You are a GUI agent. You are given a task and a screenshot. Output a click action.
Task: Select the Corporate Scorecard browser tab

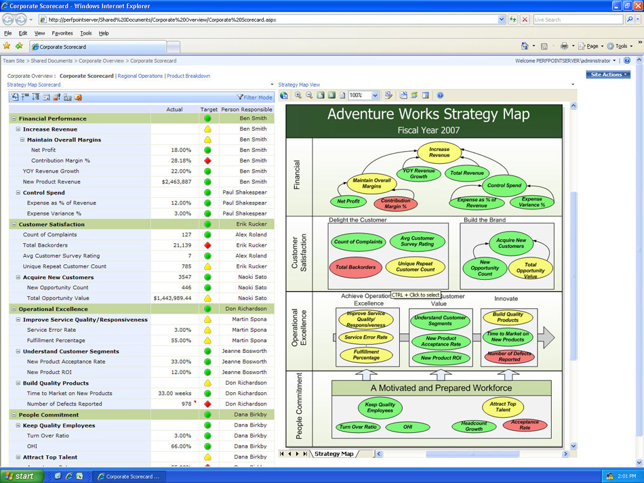pos(98,47)
